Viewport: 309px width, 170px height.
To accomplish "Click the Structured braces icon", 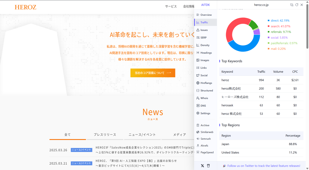I will [198, 90].
